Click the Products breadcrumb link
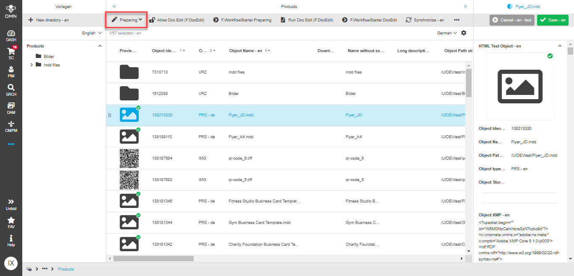 click(66, 269)
